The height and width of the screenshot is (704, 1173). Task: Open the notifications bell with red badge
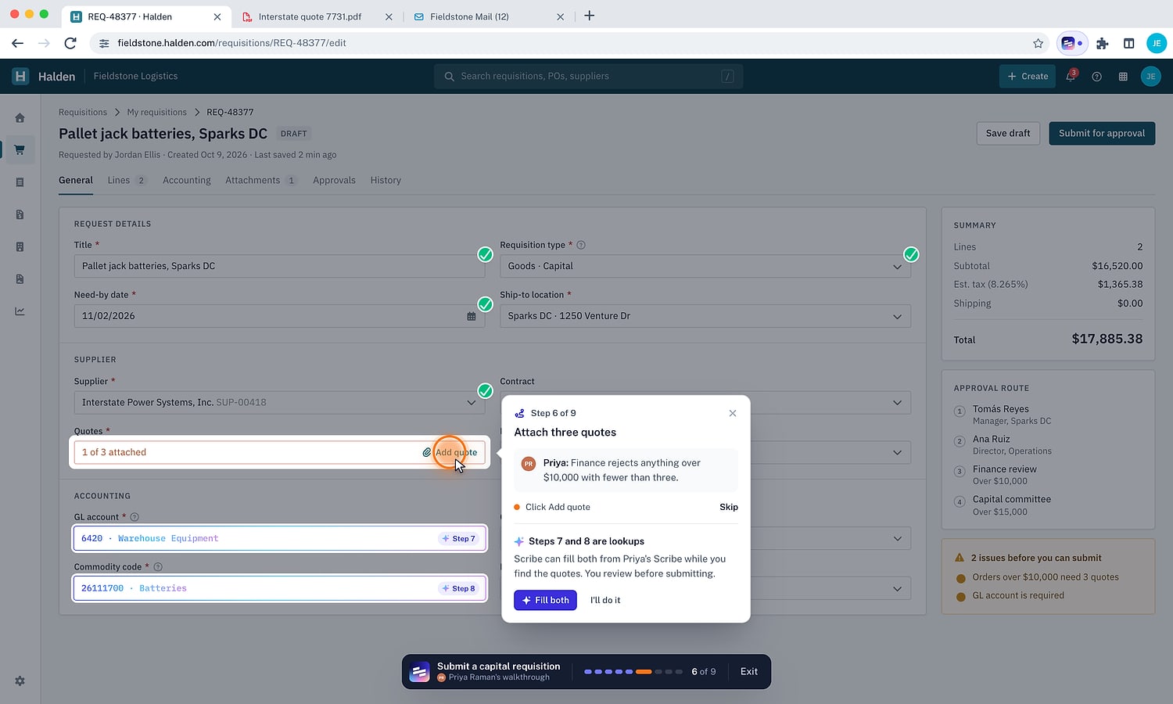pyautogui.click(x=1071, y=76)
